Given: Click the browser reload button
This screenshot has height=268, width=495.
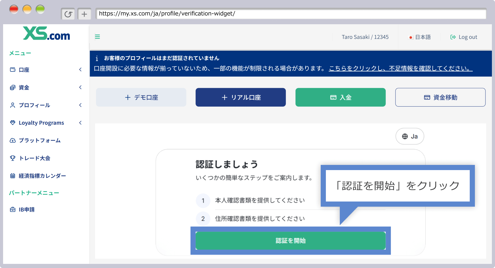Looking at the screenshot, I should [x=68, y=14].
